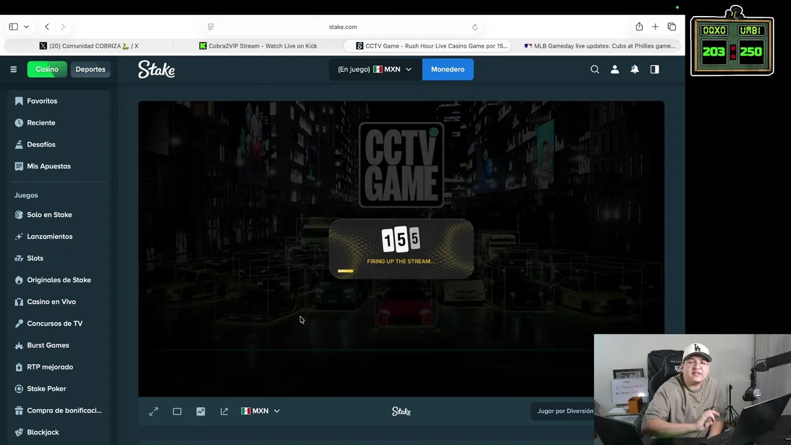Open the user profile icon
791x445 pixels.
pyautogui.click(x=614, y=69)
